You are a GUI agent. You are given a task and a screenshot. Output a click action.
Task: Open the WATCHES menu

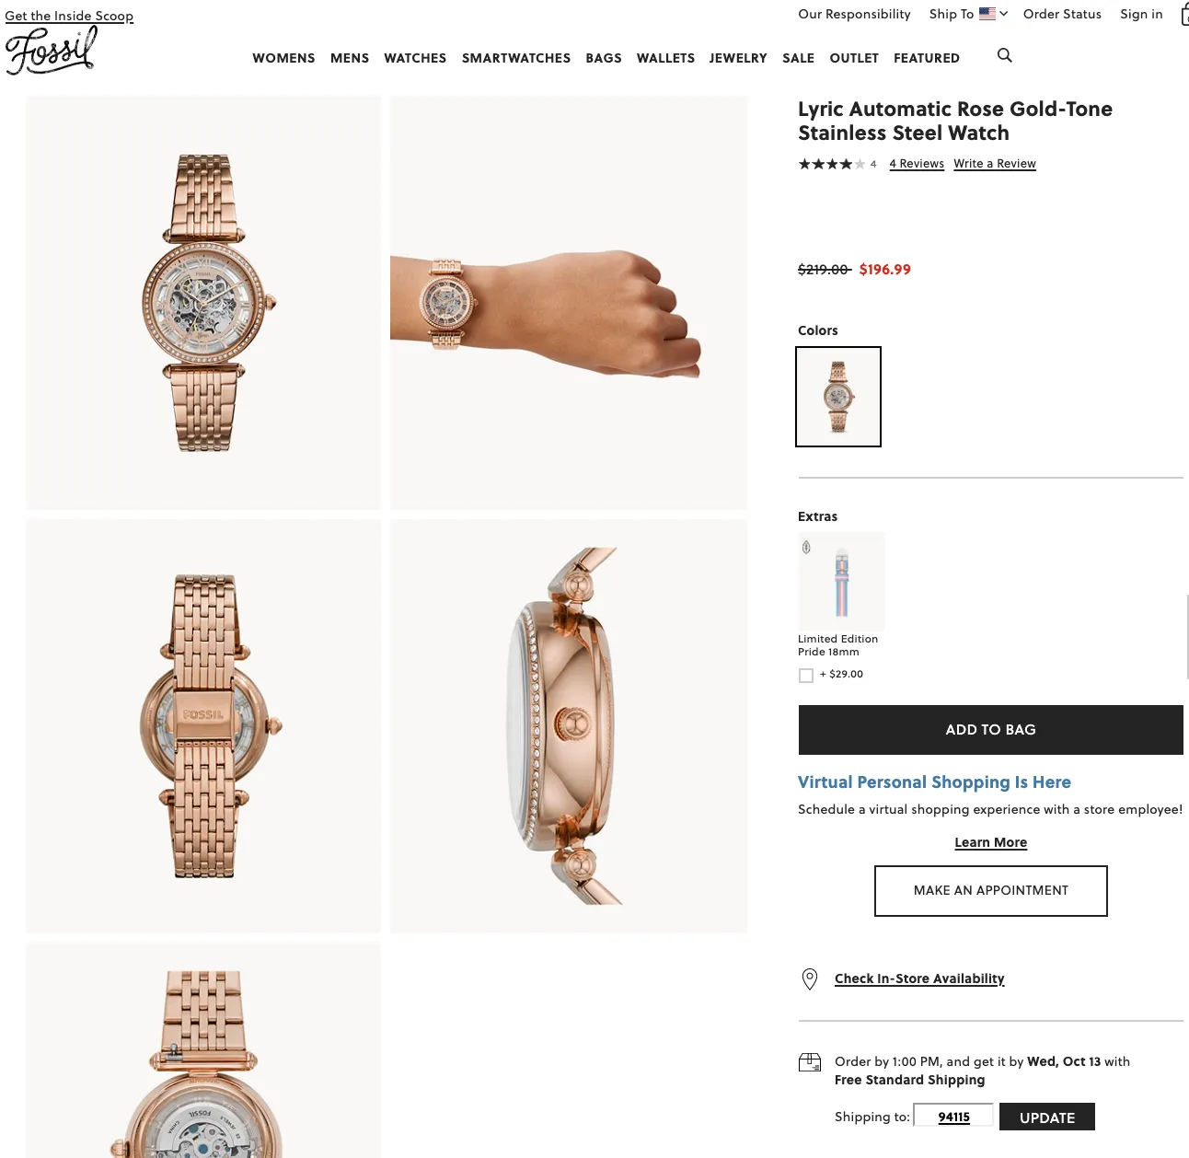click(x=415, y=58)
